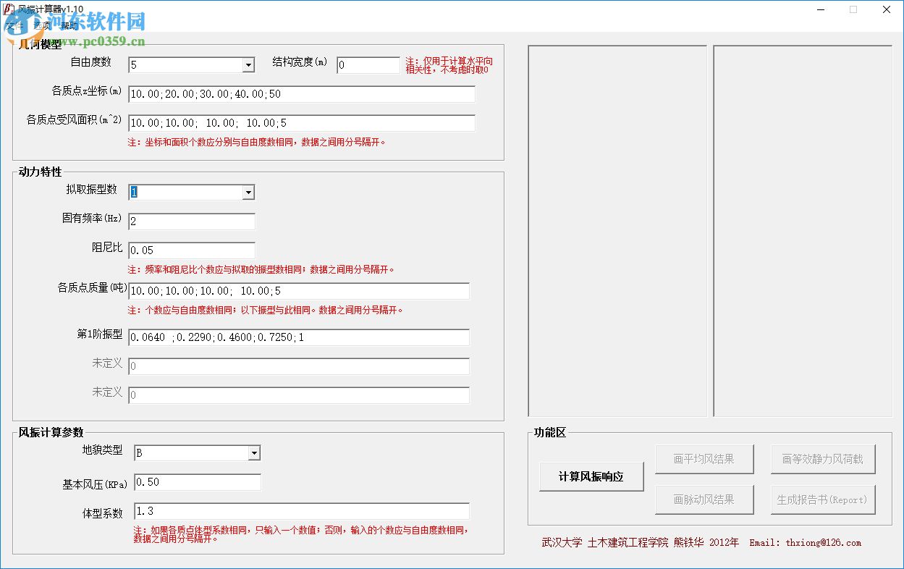Click the 基本风压 basic wind pressure field
Screen dimensions: 904x569
pos(197,482)
